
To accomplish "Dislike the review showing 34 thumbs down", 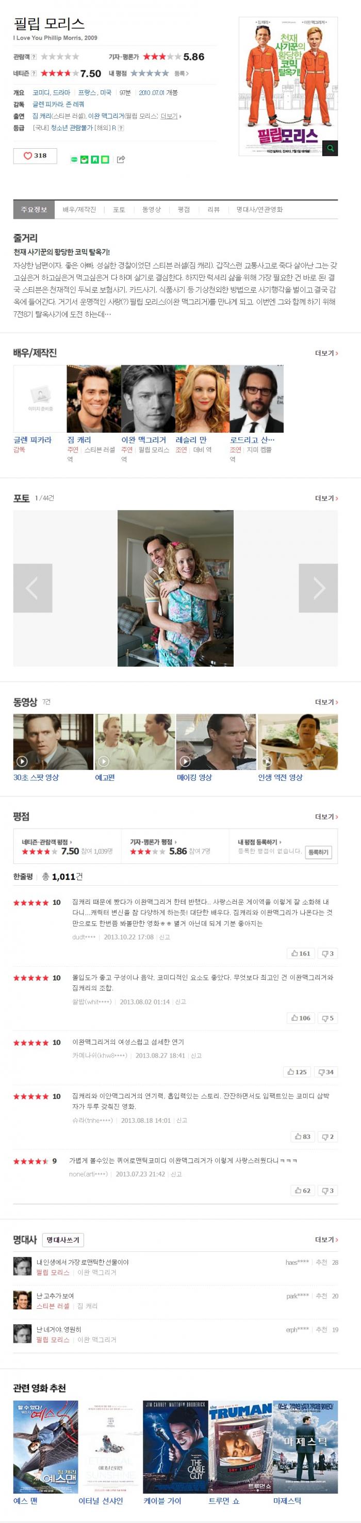I will point(326,1071).
